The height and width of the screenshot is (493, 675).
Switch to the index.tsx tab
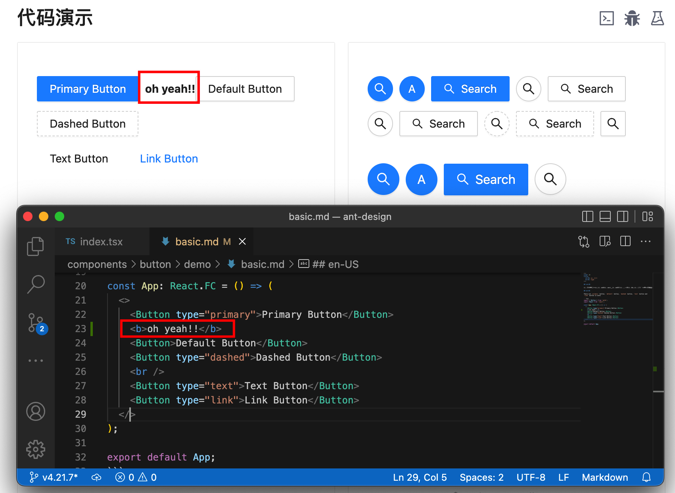(94, 241)
